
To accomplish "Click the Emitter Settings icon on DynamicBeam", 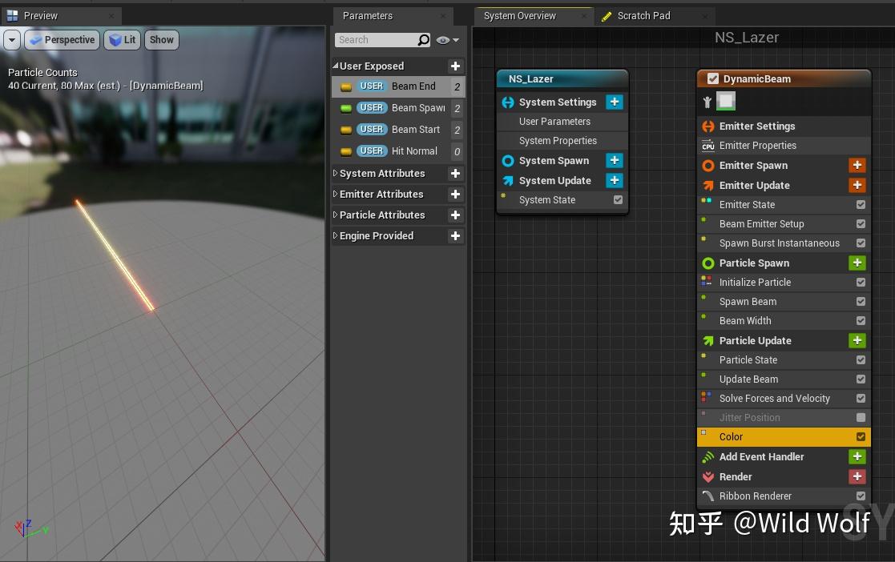I will tap(707, 126).
